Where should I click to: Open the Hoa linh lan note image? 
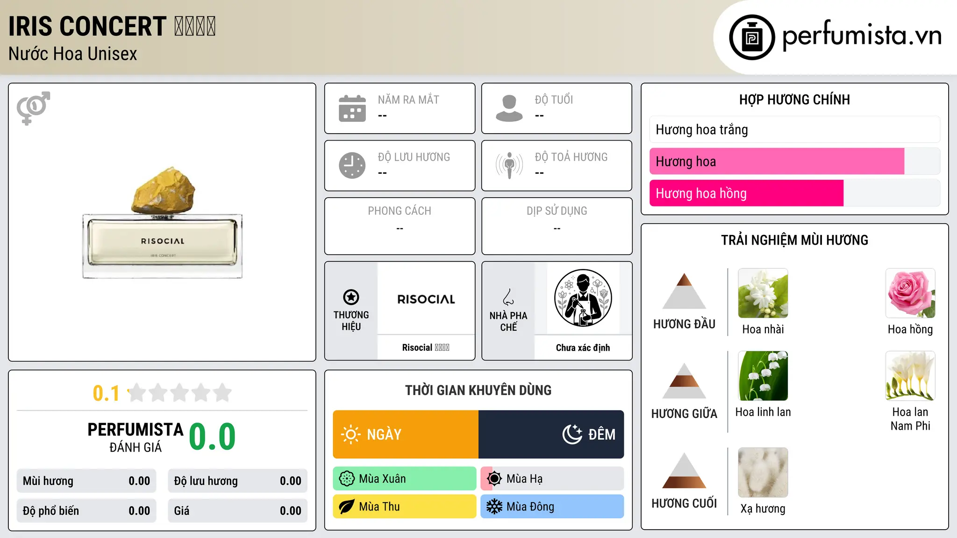(x=763, y=376)
